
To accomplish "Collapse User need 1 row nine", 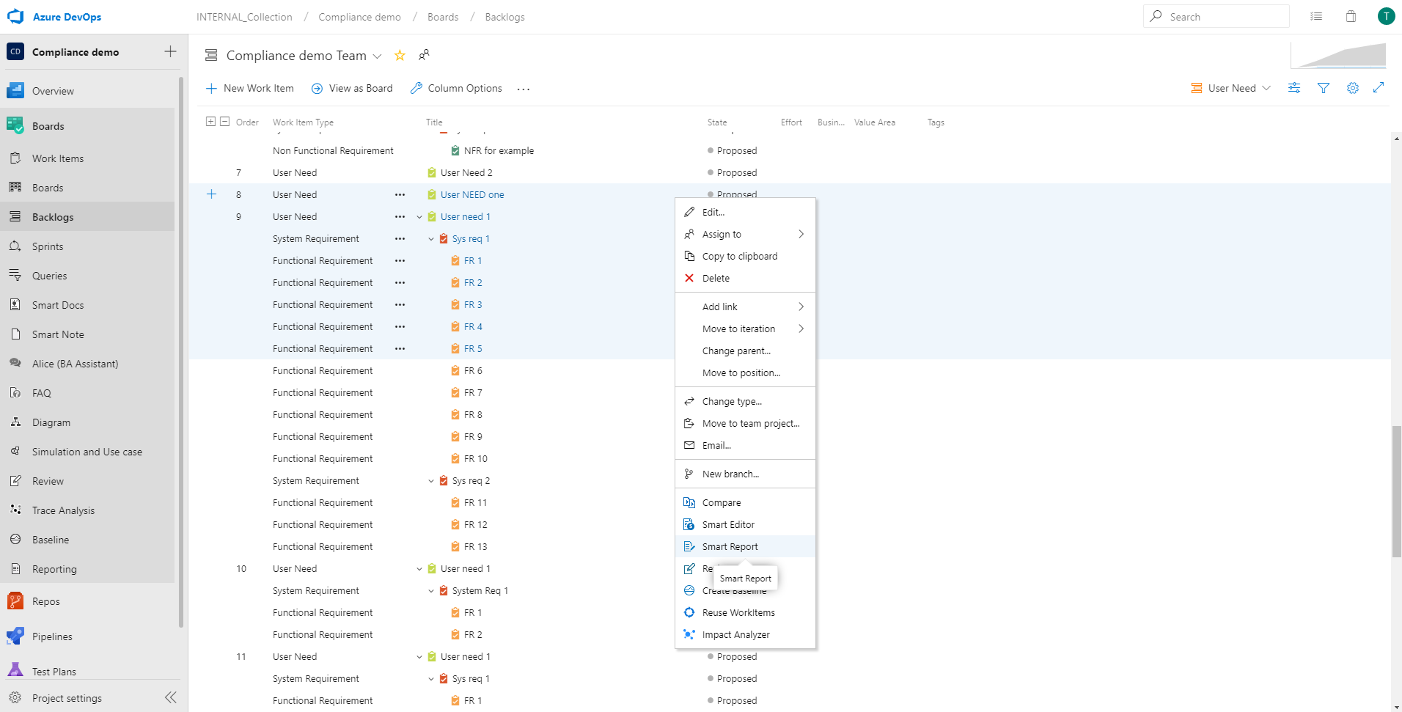I will click(x=419, y=217).
